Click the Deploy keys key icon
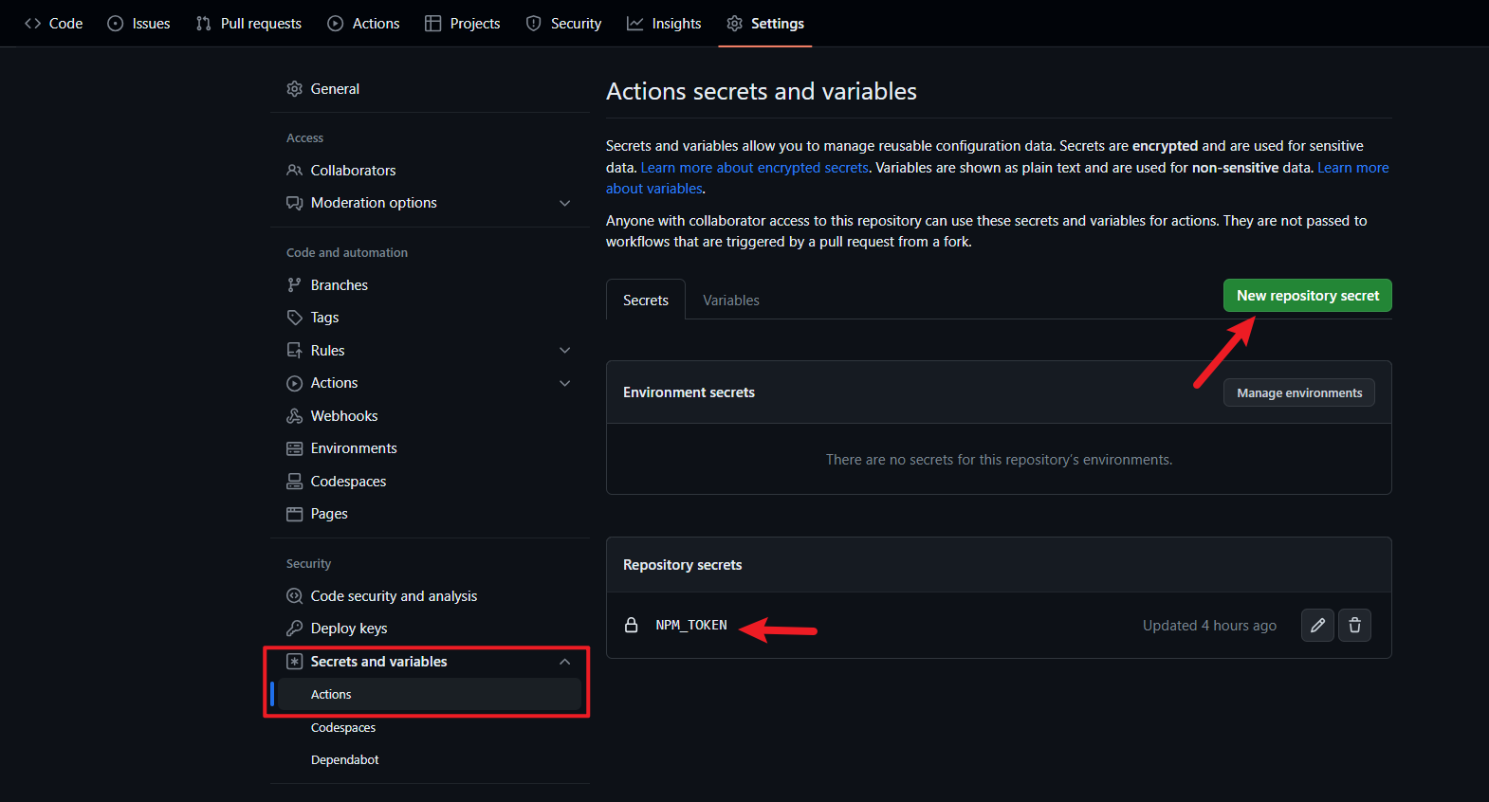1489x802 pixels. click(295, 629)
